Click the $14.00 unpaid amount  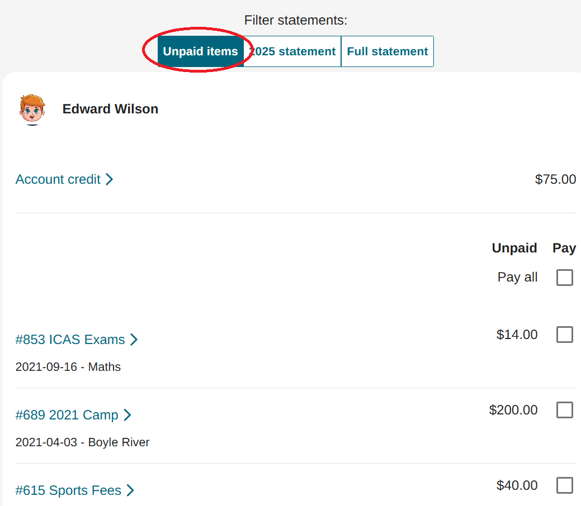point(517,335)
